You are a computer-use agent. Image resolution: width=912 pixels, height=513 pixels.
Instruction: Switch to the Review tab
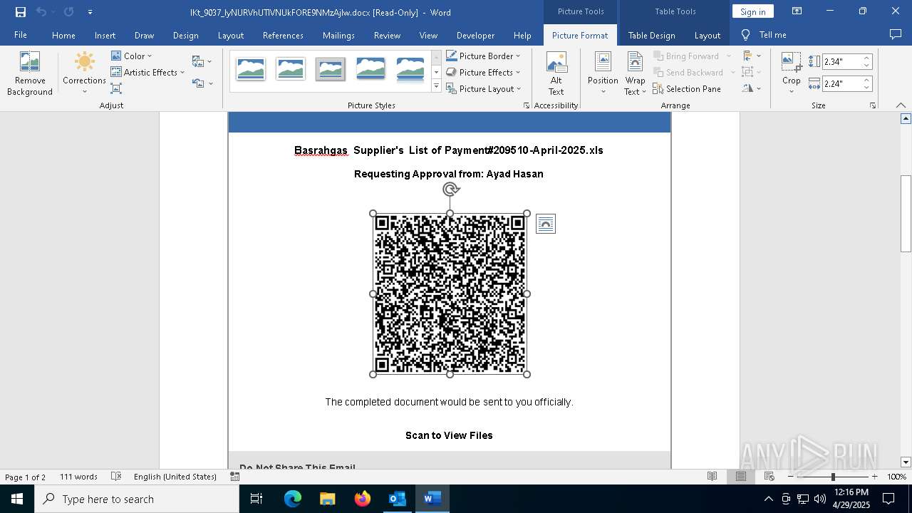(387, 35)
